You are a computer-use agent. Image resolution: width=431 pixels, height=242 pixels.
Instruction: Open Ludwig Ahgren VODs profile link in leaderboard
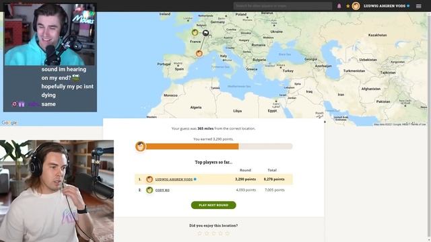174,179
